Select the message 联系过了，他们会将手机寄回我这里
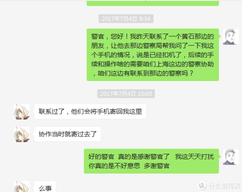The image size is (242, 192). (x=90, y=112)
